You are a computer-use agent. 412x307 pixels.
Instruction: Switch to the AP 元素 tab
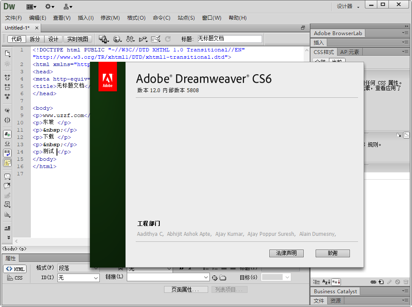(349, 52)
